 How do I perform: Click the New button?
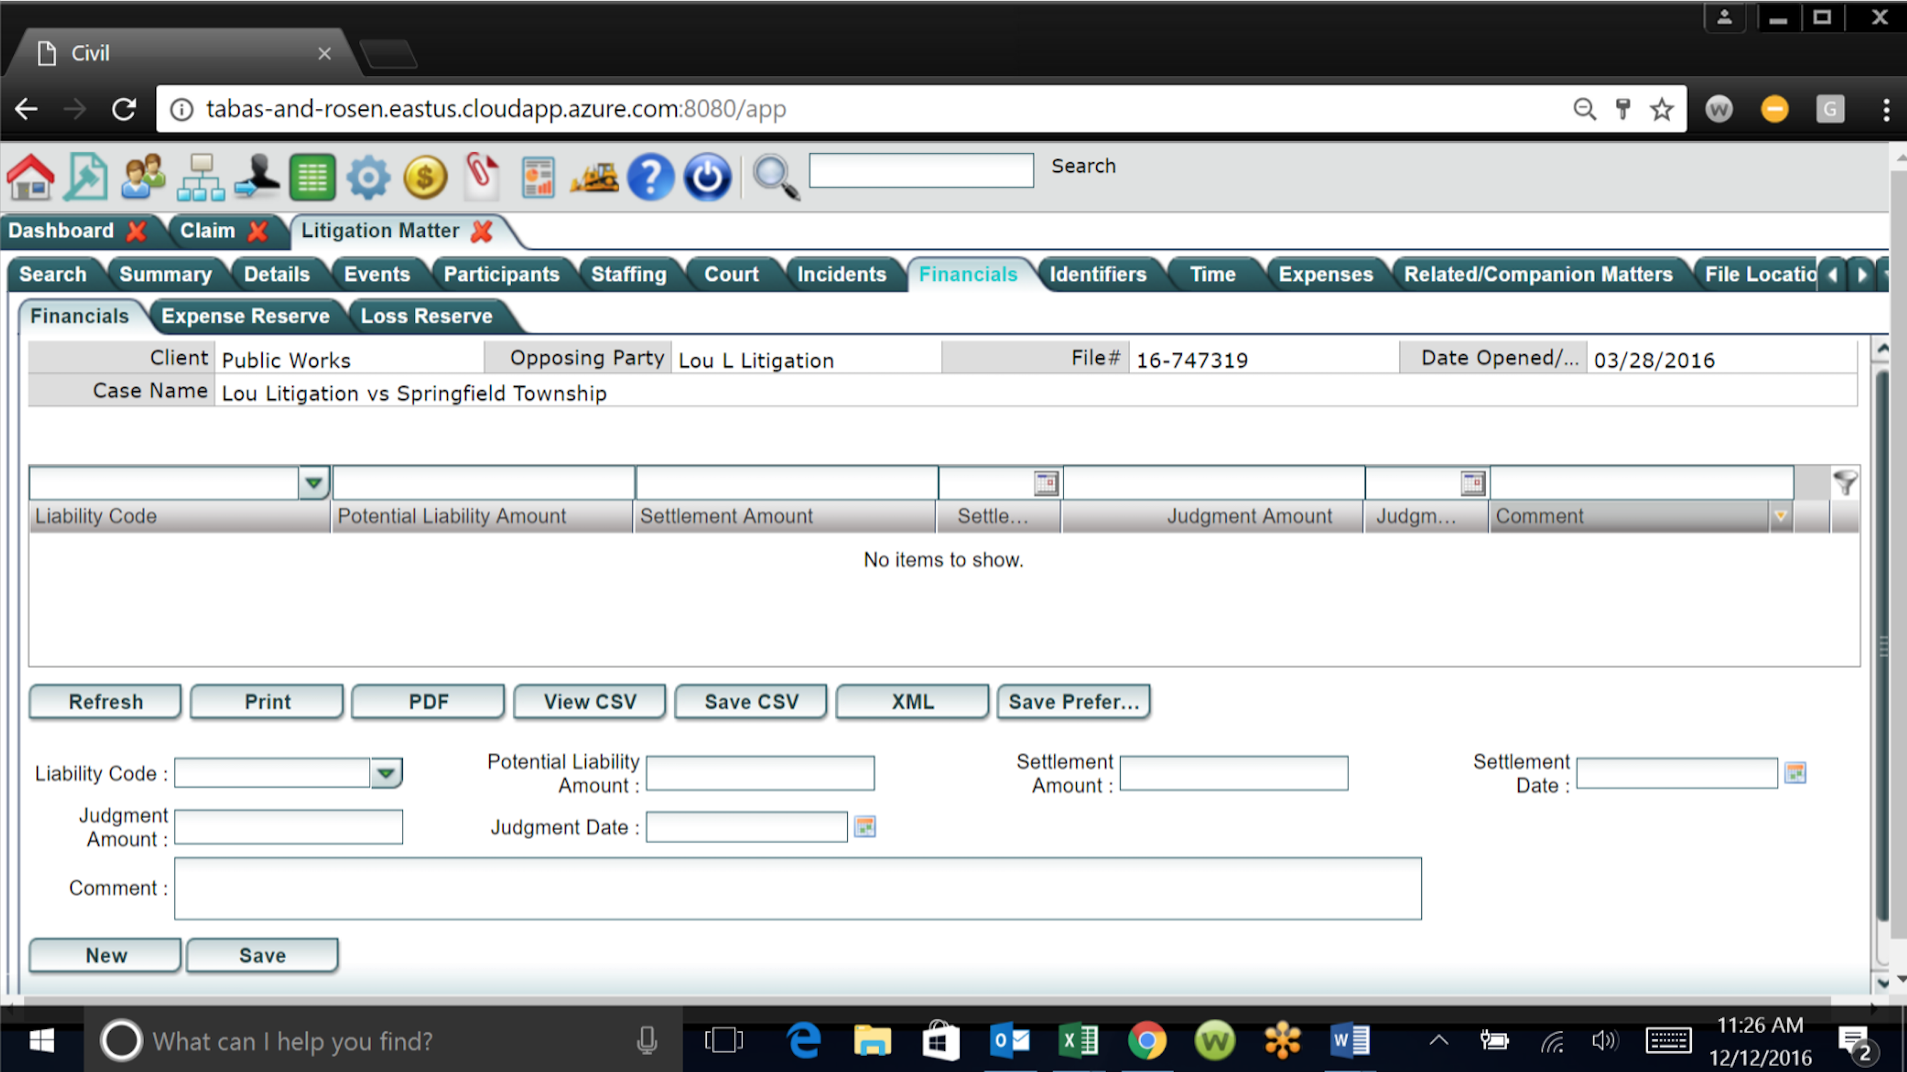point(105,956)
